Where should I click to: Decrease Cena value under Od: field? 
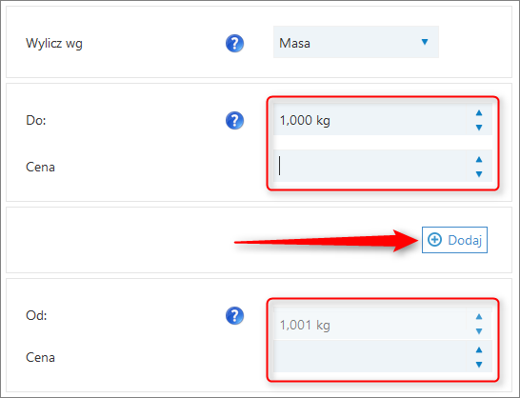[x=479, y=365]
